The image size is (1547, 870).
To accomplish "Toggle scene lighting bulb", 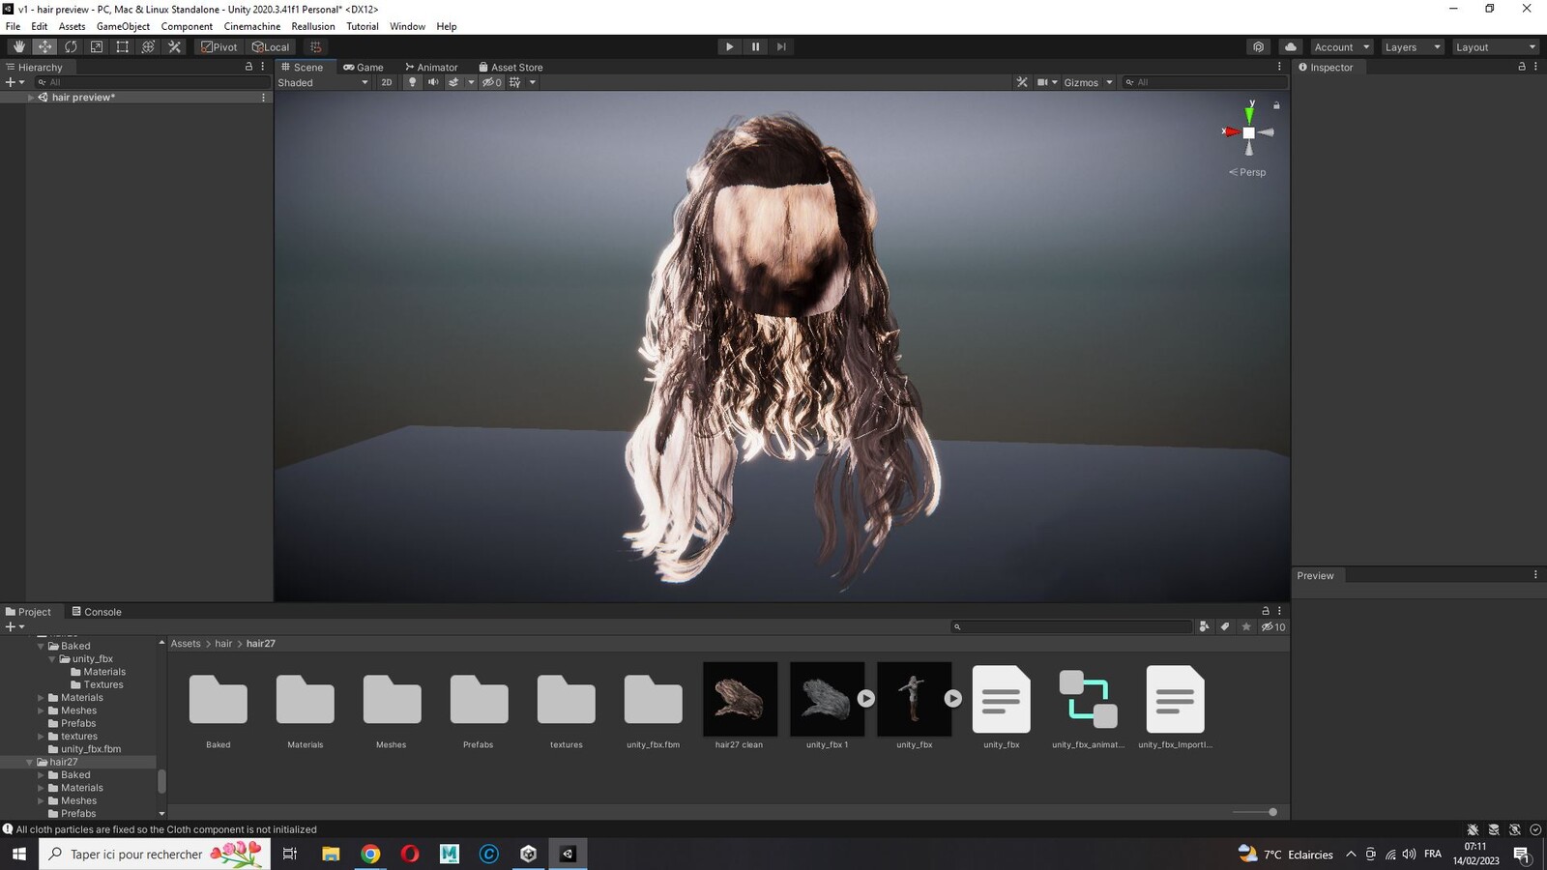I will pos(412,82).
